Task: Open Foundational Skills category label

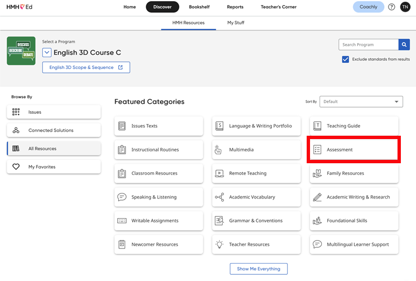Action: (x=347, y=220)
